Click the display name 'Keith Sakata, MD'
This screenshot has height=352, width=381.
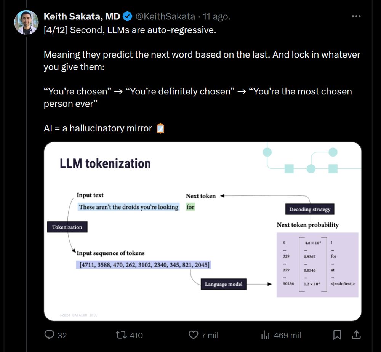click(82, 16)
